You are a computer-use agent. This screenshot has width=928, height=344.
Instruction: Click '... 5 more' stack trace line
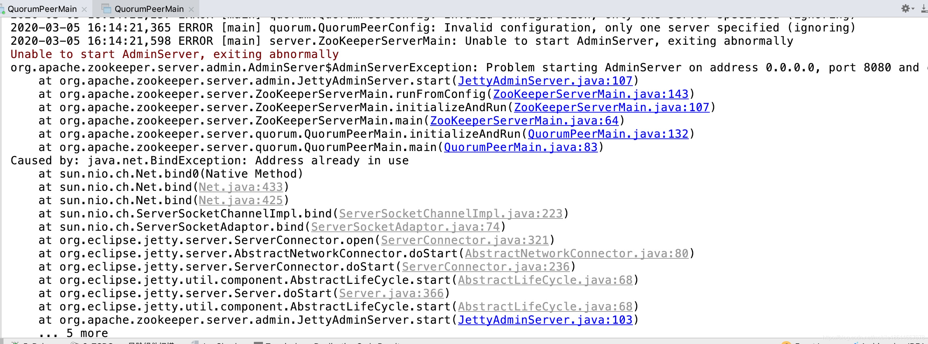click(x=73, y=333)
